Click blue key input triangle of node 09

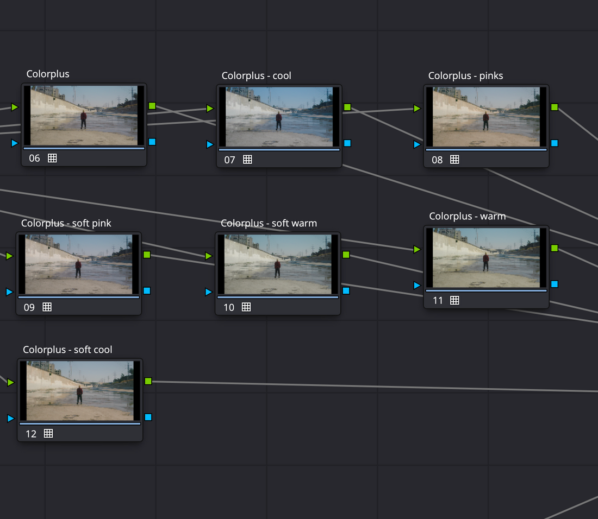(9, 292)
